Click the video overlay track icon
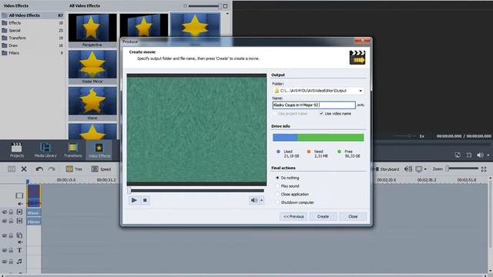 (19, 235)
